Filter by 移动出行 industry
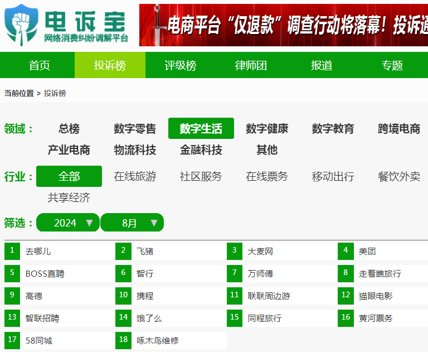Viewport: 428px width, 352px height. [x=333, y=176]
